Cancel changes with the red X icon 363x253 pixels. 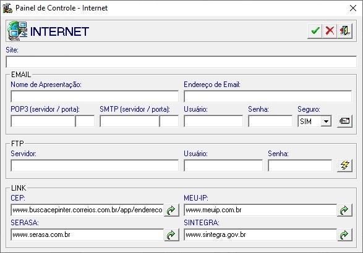[x=330, y=31]
